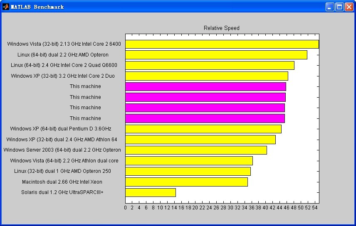Minimize the MATLAB Benchmark window

(330, 7)
